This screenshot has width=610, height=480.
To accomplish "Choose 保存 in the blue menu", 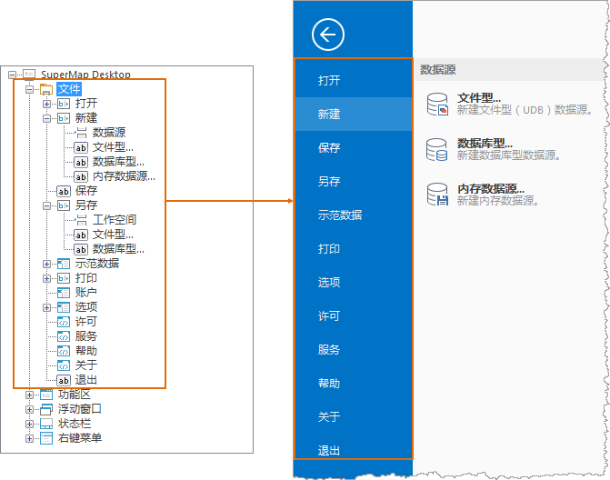I will (x=354, y=148).
